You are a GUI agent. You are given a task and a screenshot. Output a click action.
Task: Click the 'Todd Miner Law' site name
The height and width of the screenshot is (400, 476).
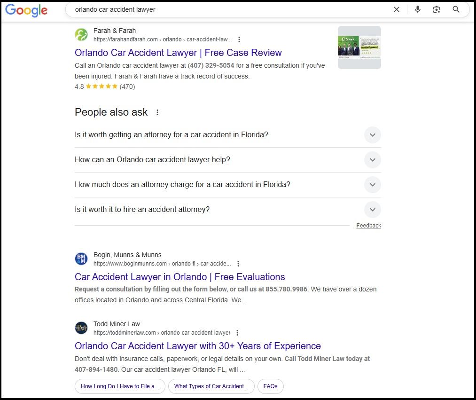pyautogui.click(x=117, y=324)
